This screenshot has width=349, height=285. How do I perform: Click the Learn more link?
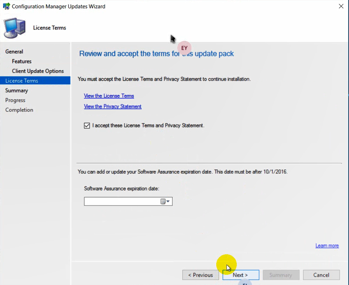327,245
